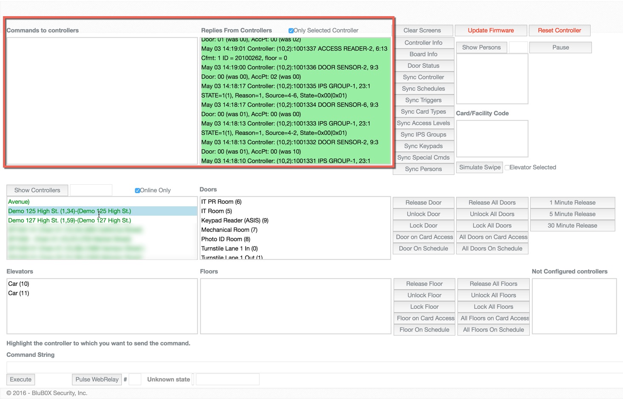623x399 pixels.
Task: Check the Elevator Selected box
Action: [507, 168]
